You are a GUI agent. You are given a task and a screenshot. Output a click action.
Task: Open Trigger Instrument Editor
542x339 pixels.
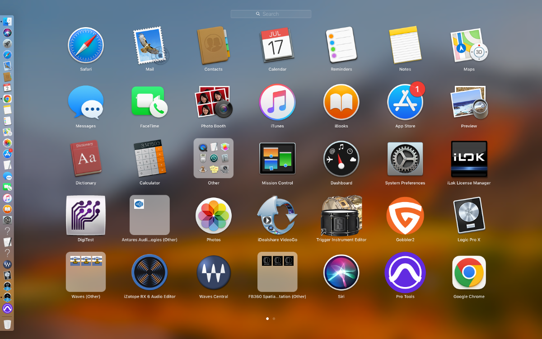[341, 216]
